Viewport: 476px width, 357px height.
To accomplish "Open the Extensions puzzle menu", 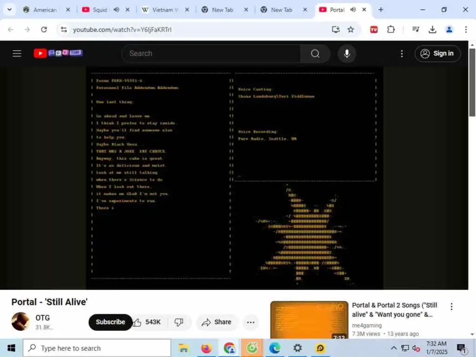I will click(391, 29).
